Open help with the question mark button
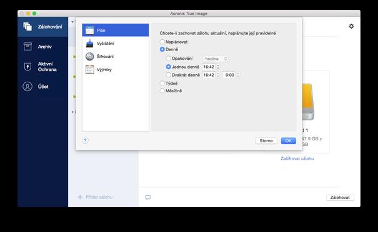Viewport: 378px width, 232px height. click(85, 140)
